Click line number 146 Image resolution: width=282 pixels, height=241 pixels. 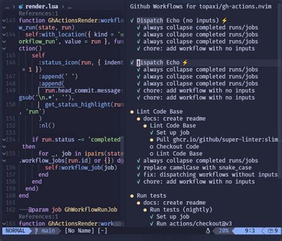click(x=11, y=62)
